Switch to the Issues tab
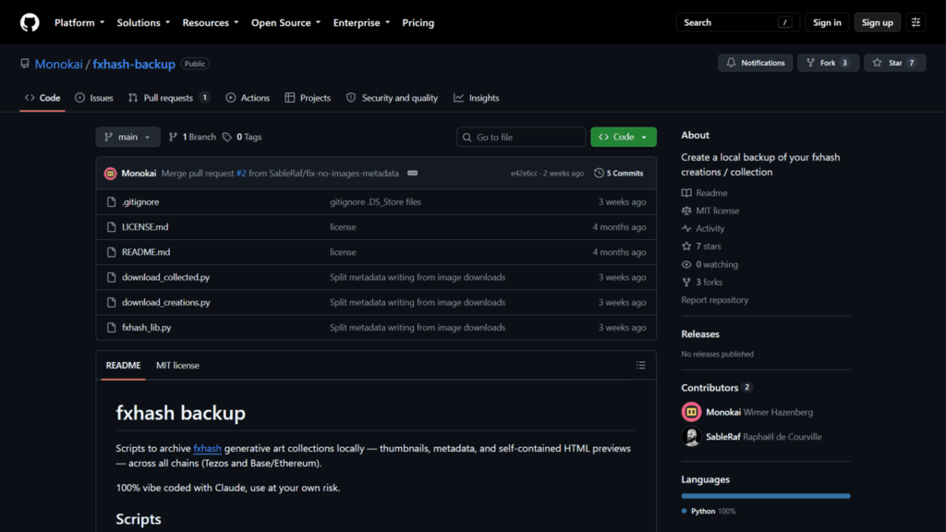 coord(94,98)
